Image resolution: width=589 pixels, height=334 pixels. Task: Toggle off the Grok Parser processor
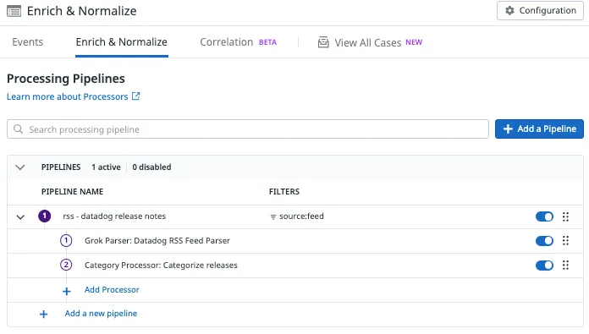pos(544,240)
